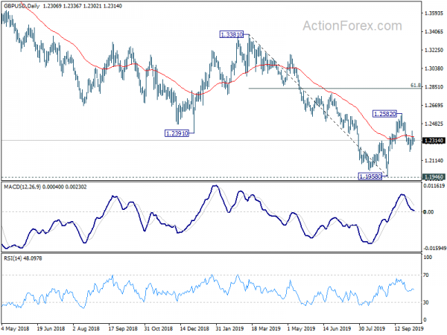Click the 1.25820 high price label
The height and width of the screenshot is (335, 447).
click(385, 114)
